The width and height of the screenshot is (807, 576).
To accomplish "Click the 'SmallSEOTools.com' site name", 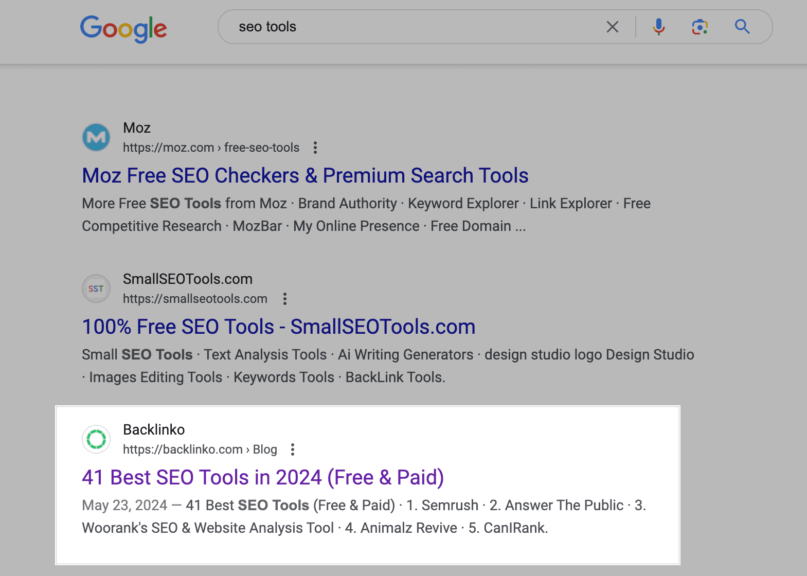I will coord(188,279).
